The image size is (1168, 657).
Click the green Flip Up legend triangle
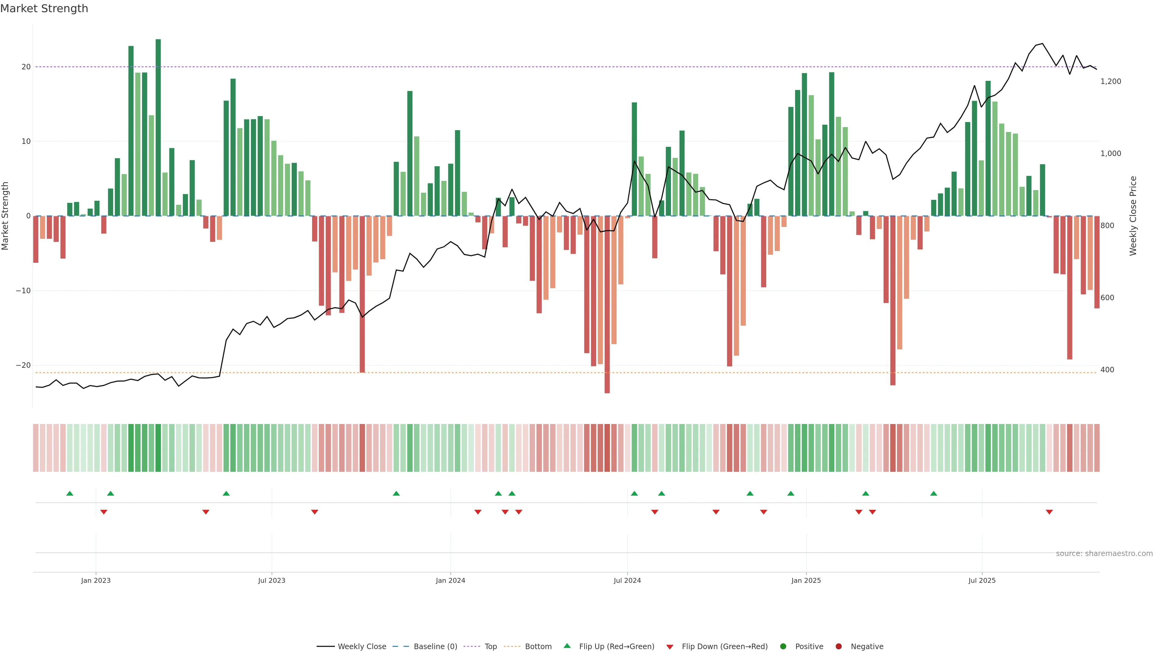click(x=567, y=646)
